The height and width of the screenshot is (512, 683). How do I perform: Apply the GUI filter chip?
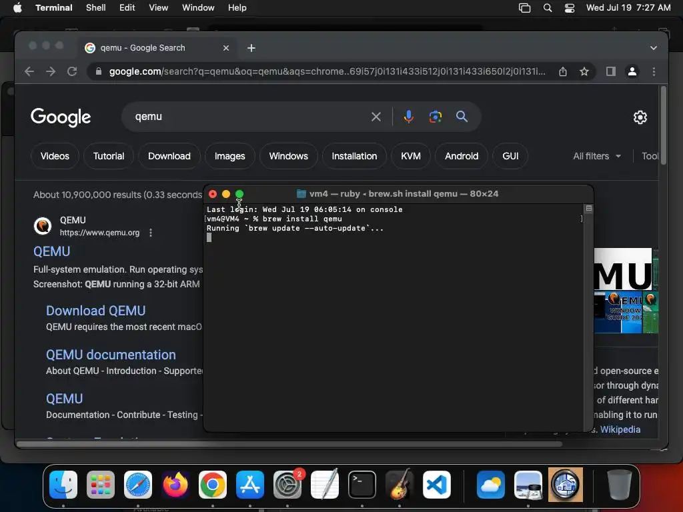pos(510,156)
